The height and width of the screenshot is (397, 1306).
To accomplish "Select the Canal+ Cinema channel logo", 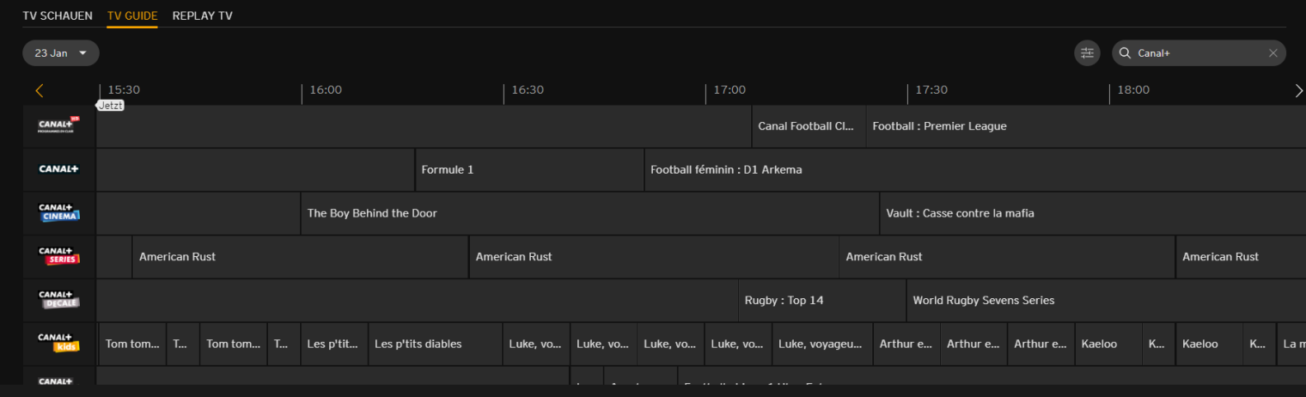I will point(59,212).
